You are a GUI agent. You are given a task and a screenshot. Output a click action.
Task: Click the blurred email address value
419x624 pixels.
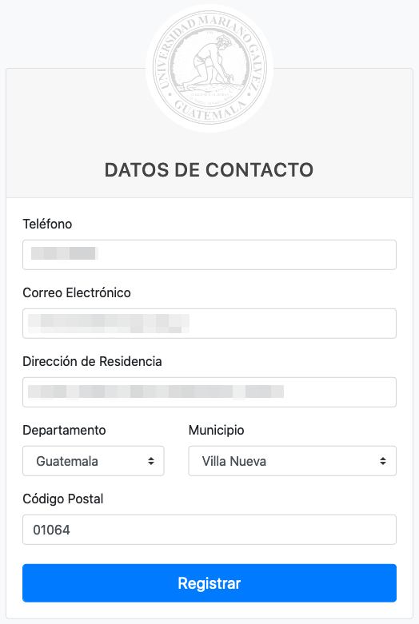(x=108, y=324)
